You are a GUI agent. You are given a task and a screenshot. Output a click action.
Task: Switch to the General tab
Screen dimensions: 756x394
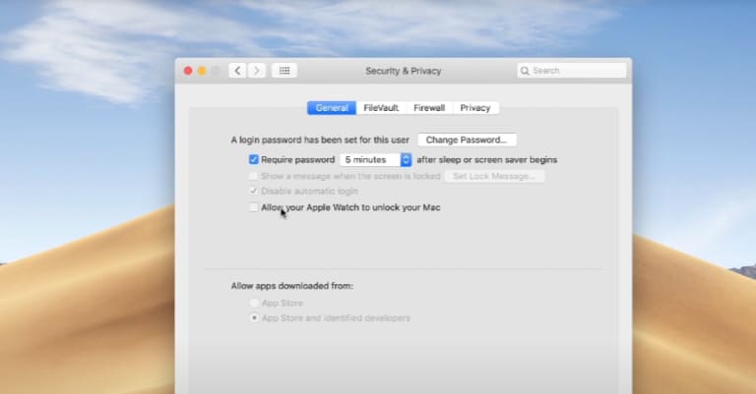(x=332, y=108)
